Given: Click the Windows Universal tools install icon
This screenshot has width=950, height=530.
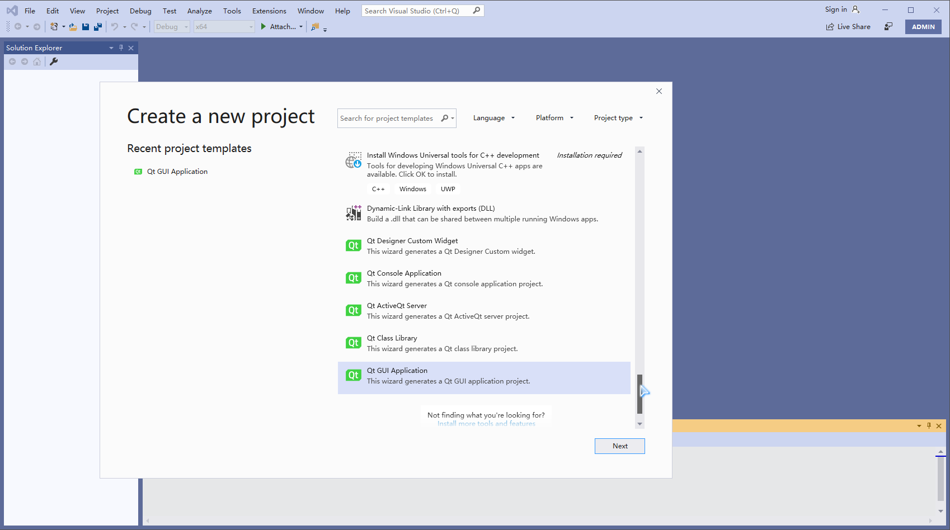Looking at the screenshot, I should tap(354, 160).
